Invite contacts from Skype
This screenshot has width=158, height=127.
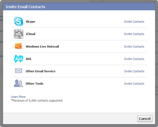[x=134, y=22]
